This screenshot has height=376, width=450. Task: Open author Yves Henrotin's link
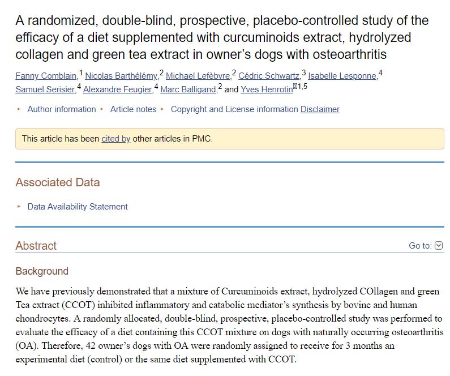click(x=267, y=89)
